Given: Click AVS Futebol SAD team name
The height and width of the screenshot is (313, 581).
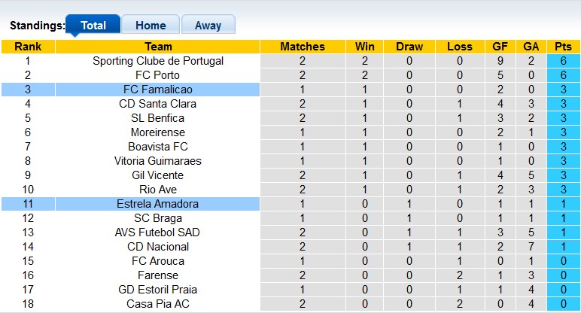Looking at the screenshot, I should tap(158, 232).
